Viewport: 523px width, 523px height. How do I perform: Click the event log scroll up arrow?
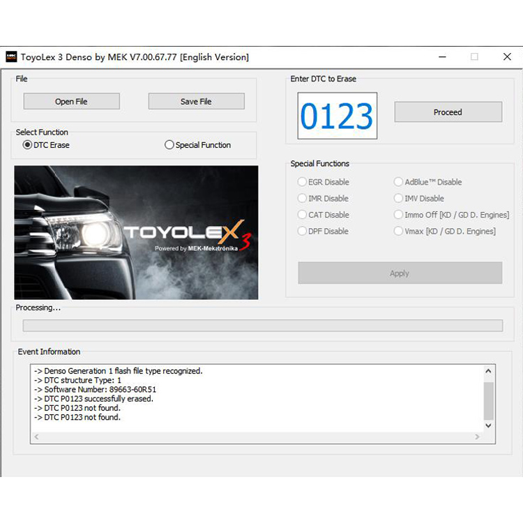click(488, 371)
